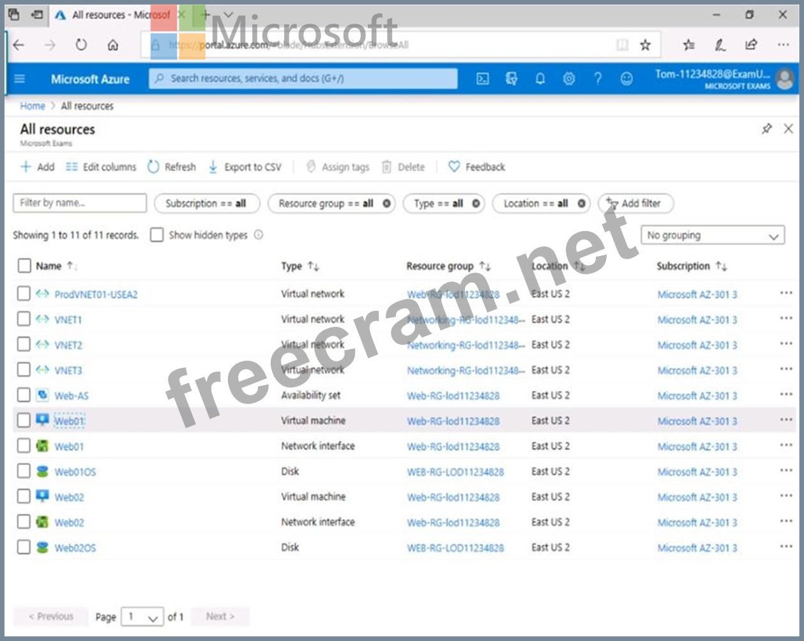Open the Web-AS availability set
The width and height of the screenshot is (804, 641).
tap(72, 396)
